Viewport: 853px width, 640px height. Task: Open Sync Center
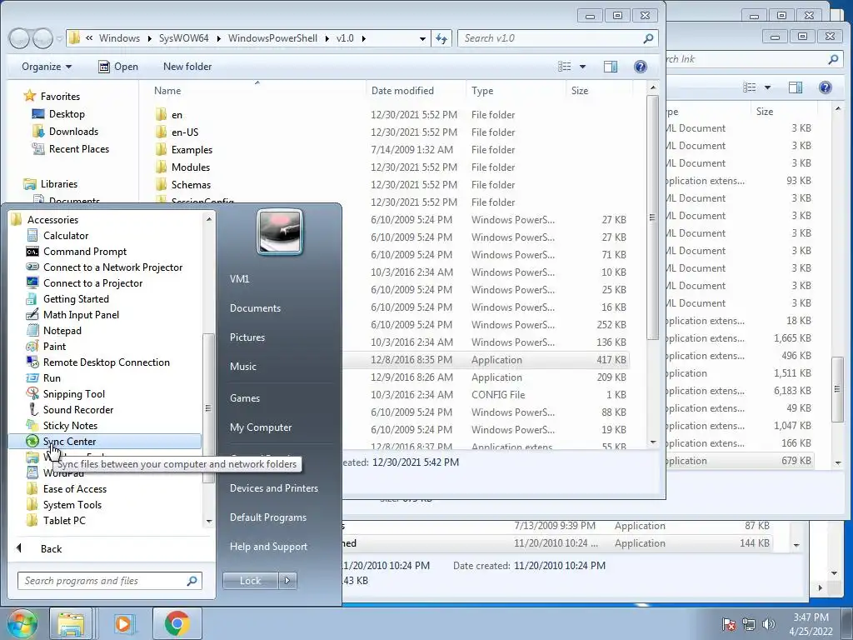click(x=104, y=442)
